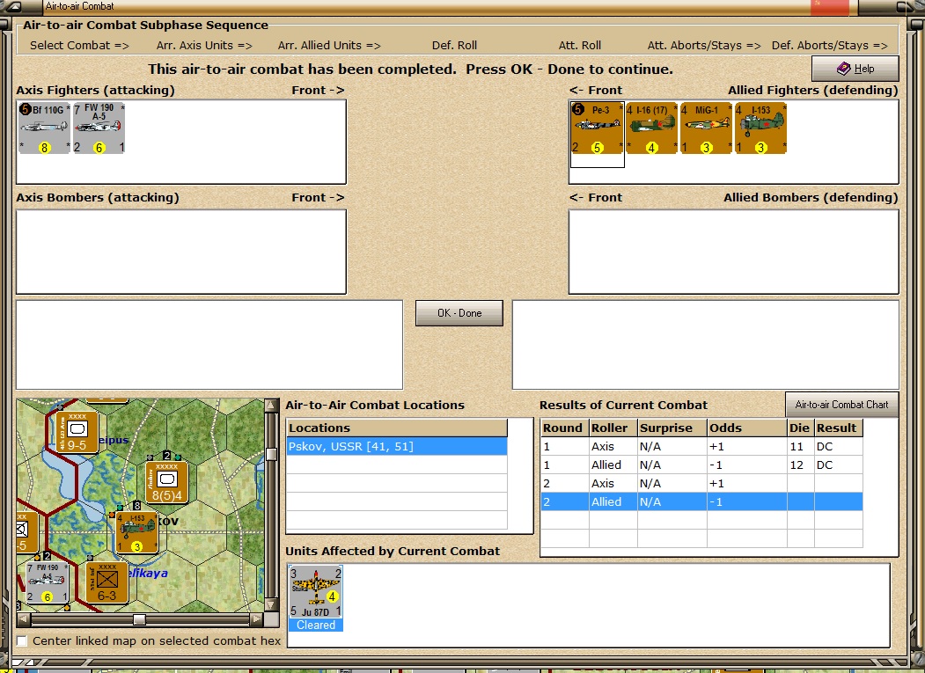Click the 6-3 infantry unit on the map
The height and width of the screenshot is (673, 925).
106,582
